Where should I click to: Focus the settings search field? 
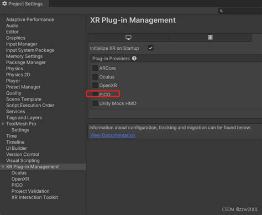(240, 11)
